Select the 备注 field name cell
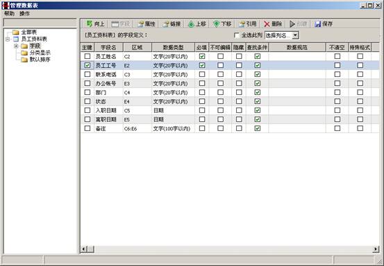 108,128
